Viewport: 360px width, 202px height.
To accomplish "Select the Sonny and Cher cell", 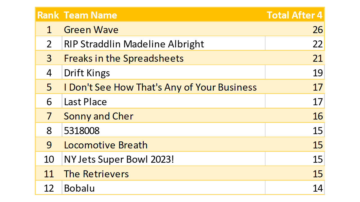I will (98, 116).
